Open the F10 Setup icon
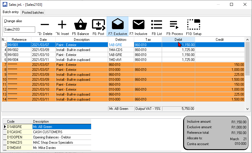The width and height of the screenshot is (252, 153). pos(194,24)
